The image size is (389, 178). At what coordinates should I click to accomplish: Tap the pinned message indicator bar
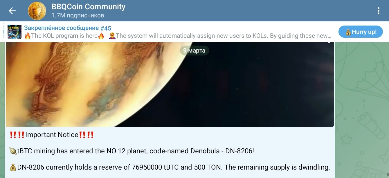[4, 32]
